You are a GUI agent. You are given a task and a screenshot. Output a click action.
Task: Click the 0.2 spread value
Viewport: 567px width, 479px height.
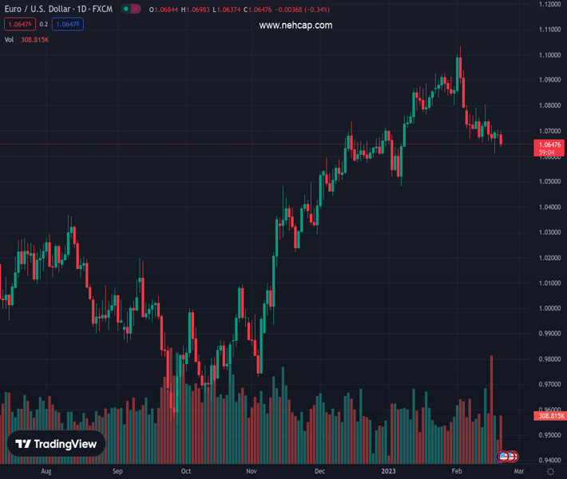click(44, 24)
